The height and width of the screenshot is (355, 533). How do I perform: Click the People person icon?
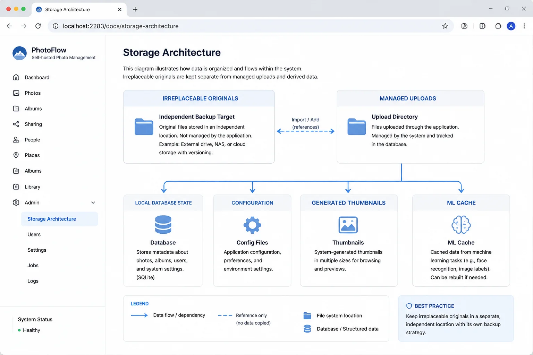coord(16,140)
